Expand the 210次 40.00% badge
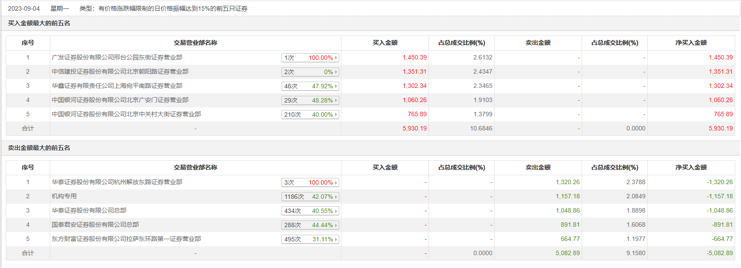Image resolution: width=741 pixels, height=268 pixels. 310,114
